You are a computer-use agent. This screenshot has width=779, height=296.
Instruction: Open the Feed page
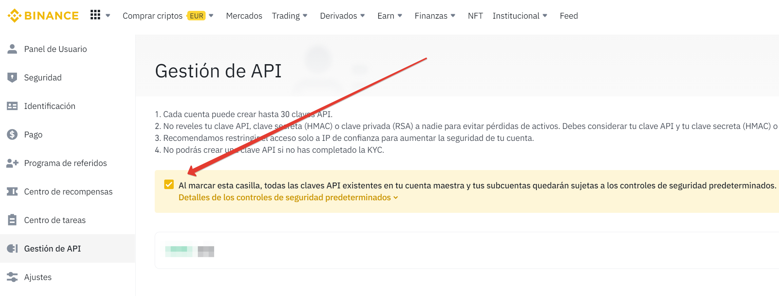tap(569, 16)
